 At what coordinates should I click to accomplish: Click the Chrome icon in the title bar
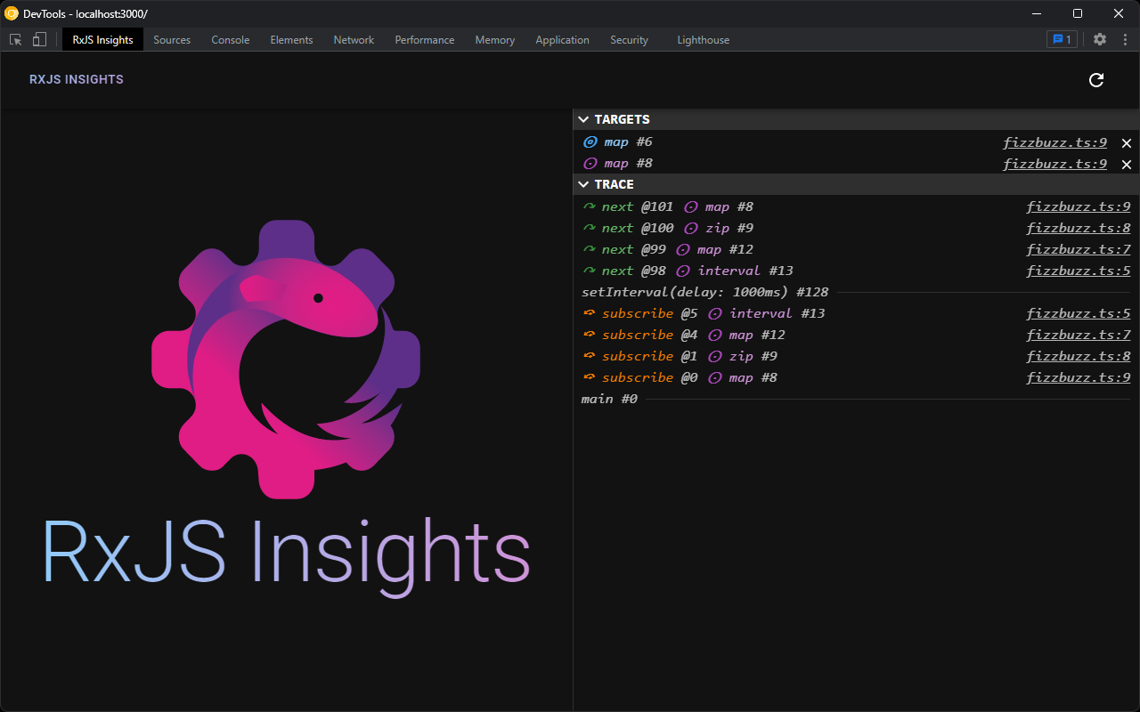click(12, 13)
